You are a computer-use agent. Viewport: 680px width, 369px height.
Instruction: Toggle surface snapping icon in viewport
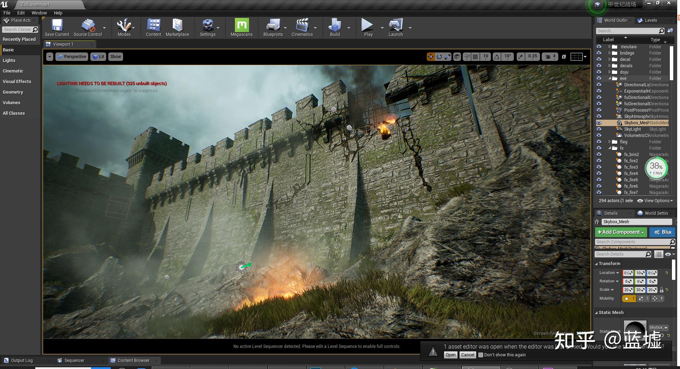467,57
